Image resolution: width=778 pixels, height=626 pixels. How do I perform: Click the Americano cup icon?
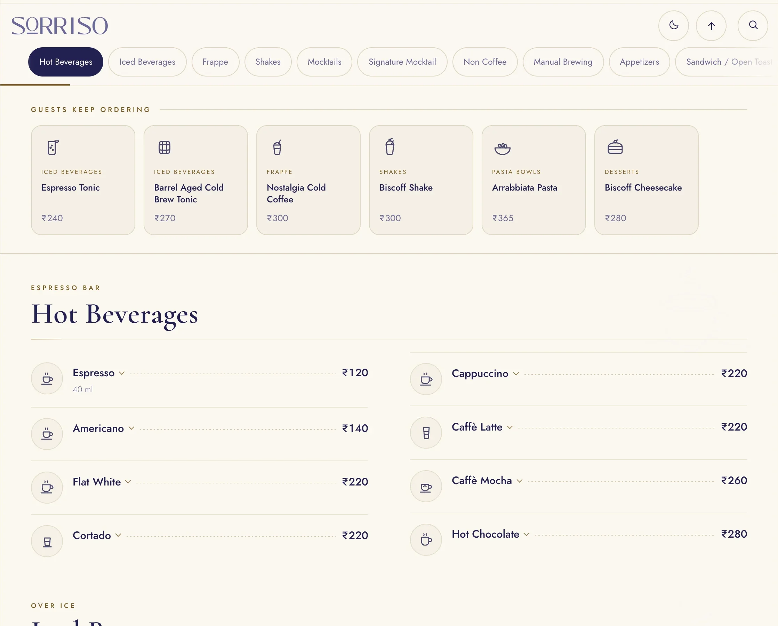(47, 434)
